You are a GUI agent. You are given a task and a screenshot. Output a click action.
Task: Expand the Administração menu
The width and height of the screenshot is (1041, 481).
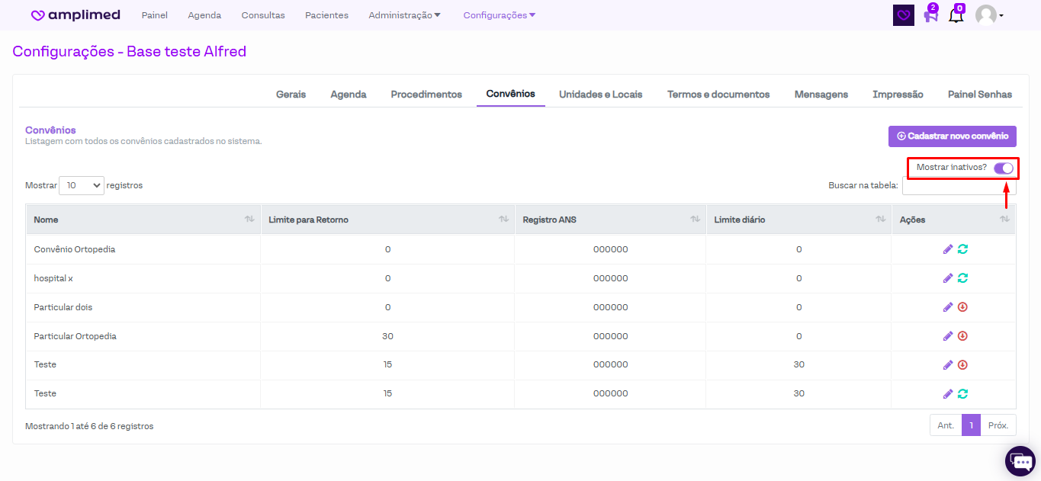(404, 15)
